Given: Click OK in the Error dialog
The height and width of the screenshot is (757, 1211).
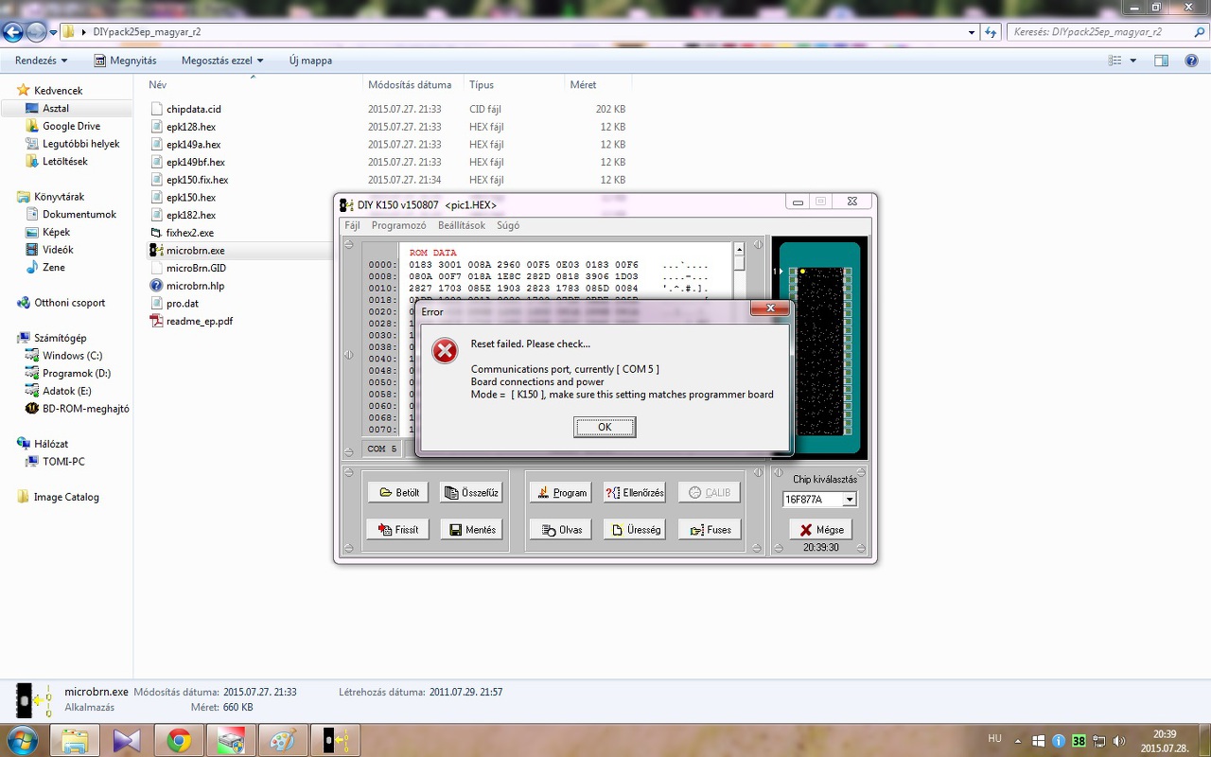Looking at the screenshot, I should pos(605,427).
